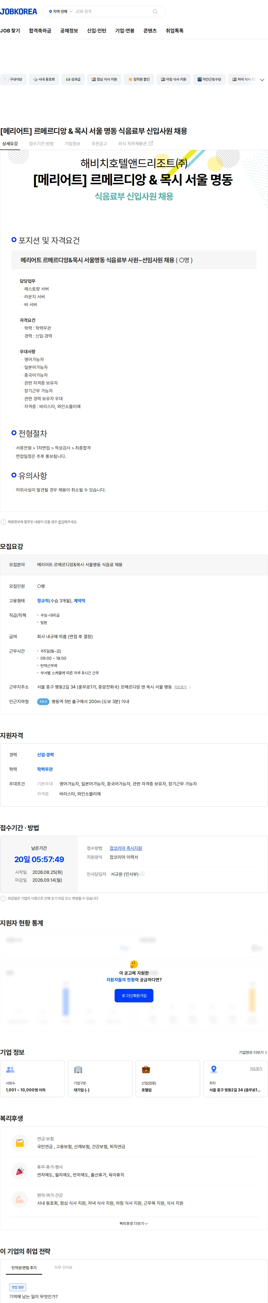Open the 신입·인턴 menu

pyautogui.click(x=96, y=31)
